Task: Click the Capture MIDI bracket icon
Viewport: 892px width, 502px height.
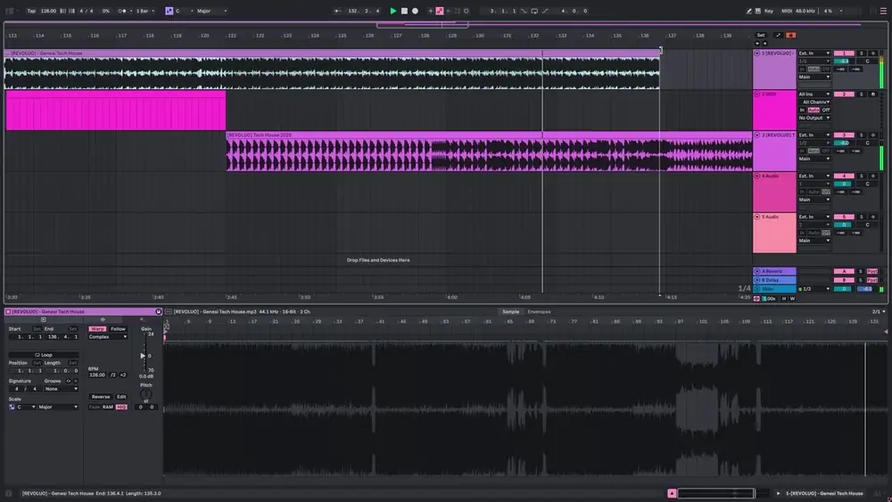Action: tap(457, 11)
